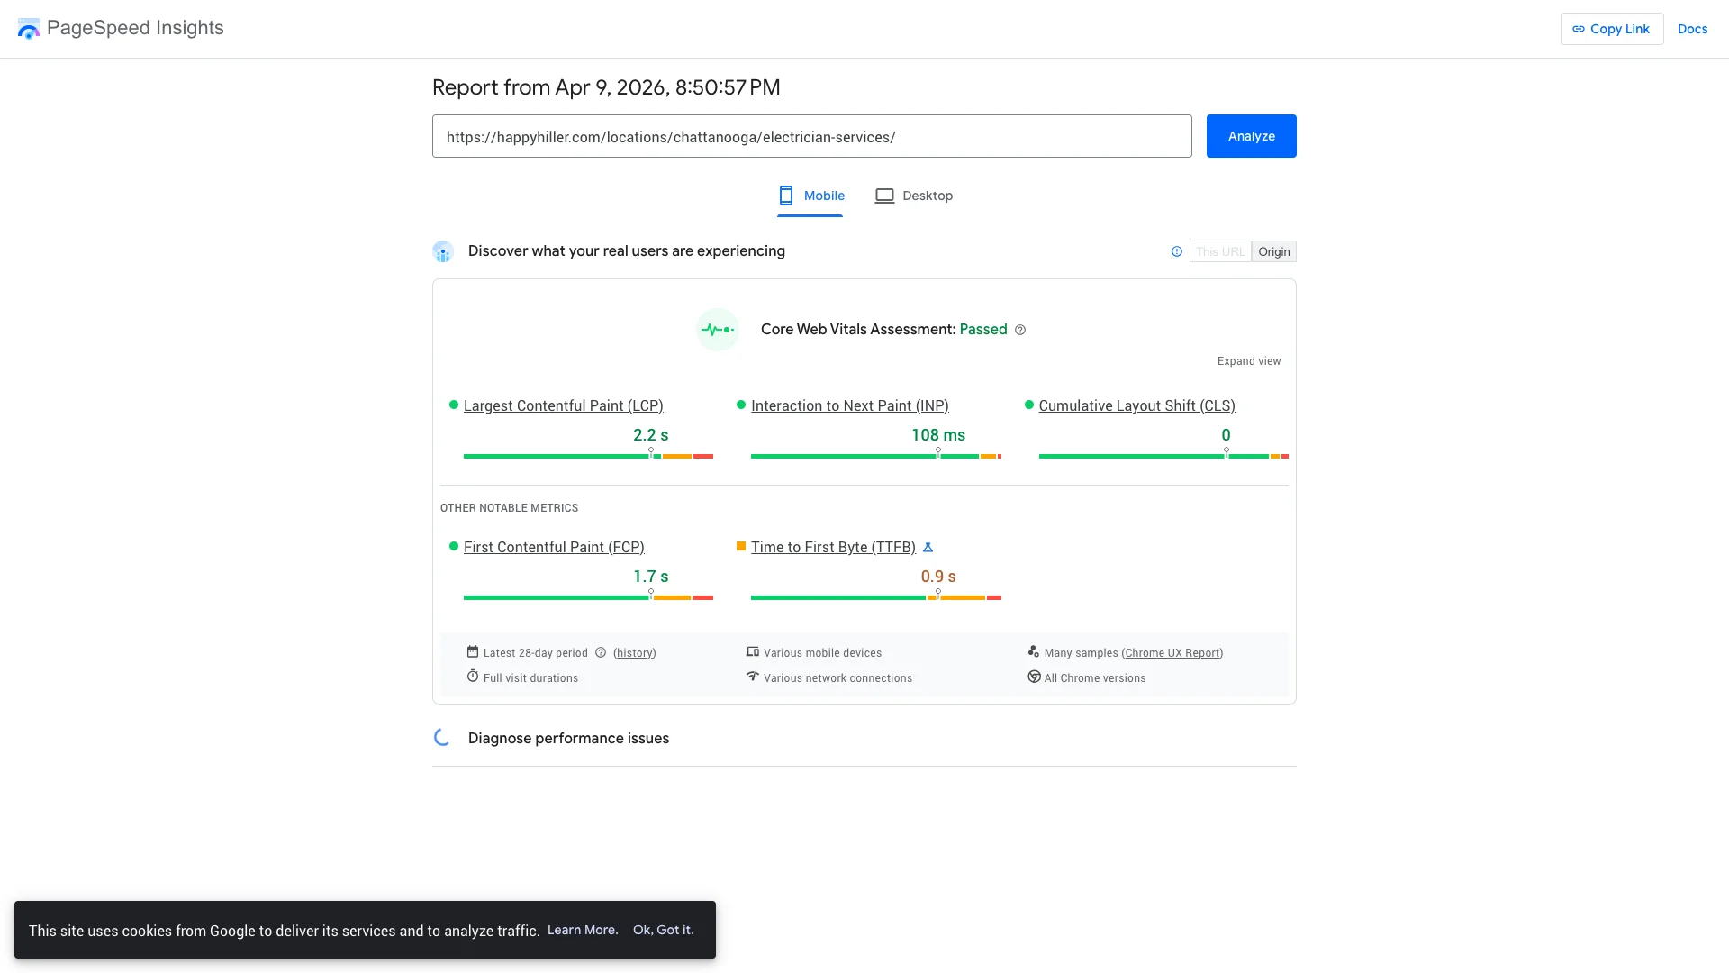Open the Chrome UX Report link
This screenshot has width=1729, height=973.
(x=1172, y=652)
